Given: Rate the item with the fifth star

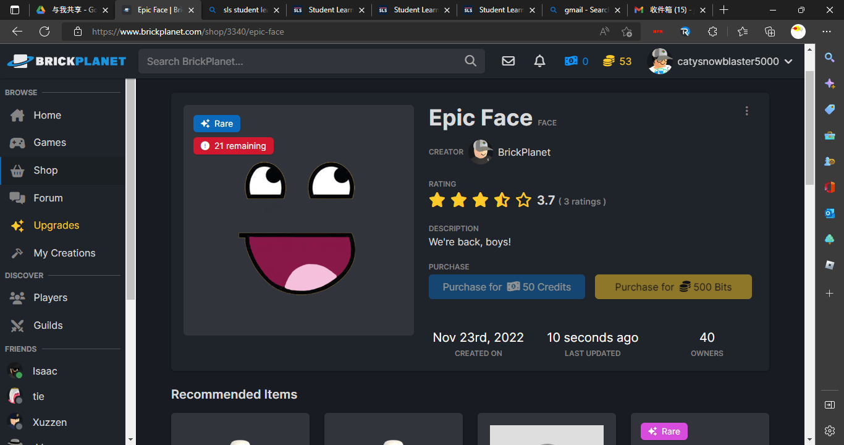Looking at the screenshot, I should (523, 200).
